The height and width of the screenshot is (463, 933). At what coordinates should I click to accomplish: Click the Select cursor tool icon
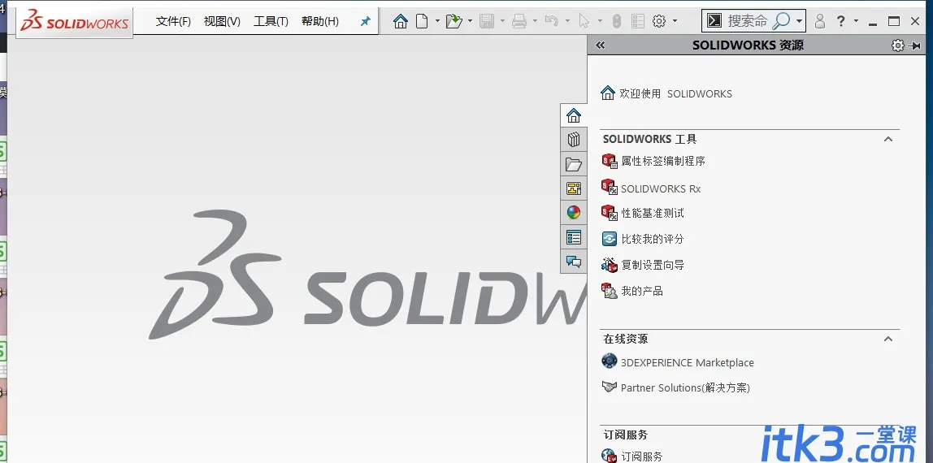pyautogui.click(x=584, y=21)
